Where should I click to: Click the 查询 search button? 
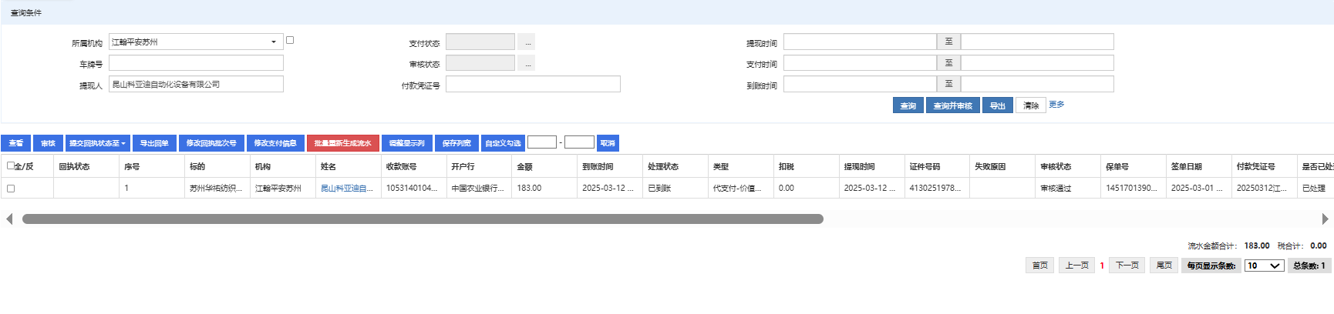(908, 105)
